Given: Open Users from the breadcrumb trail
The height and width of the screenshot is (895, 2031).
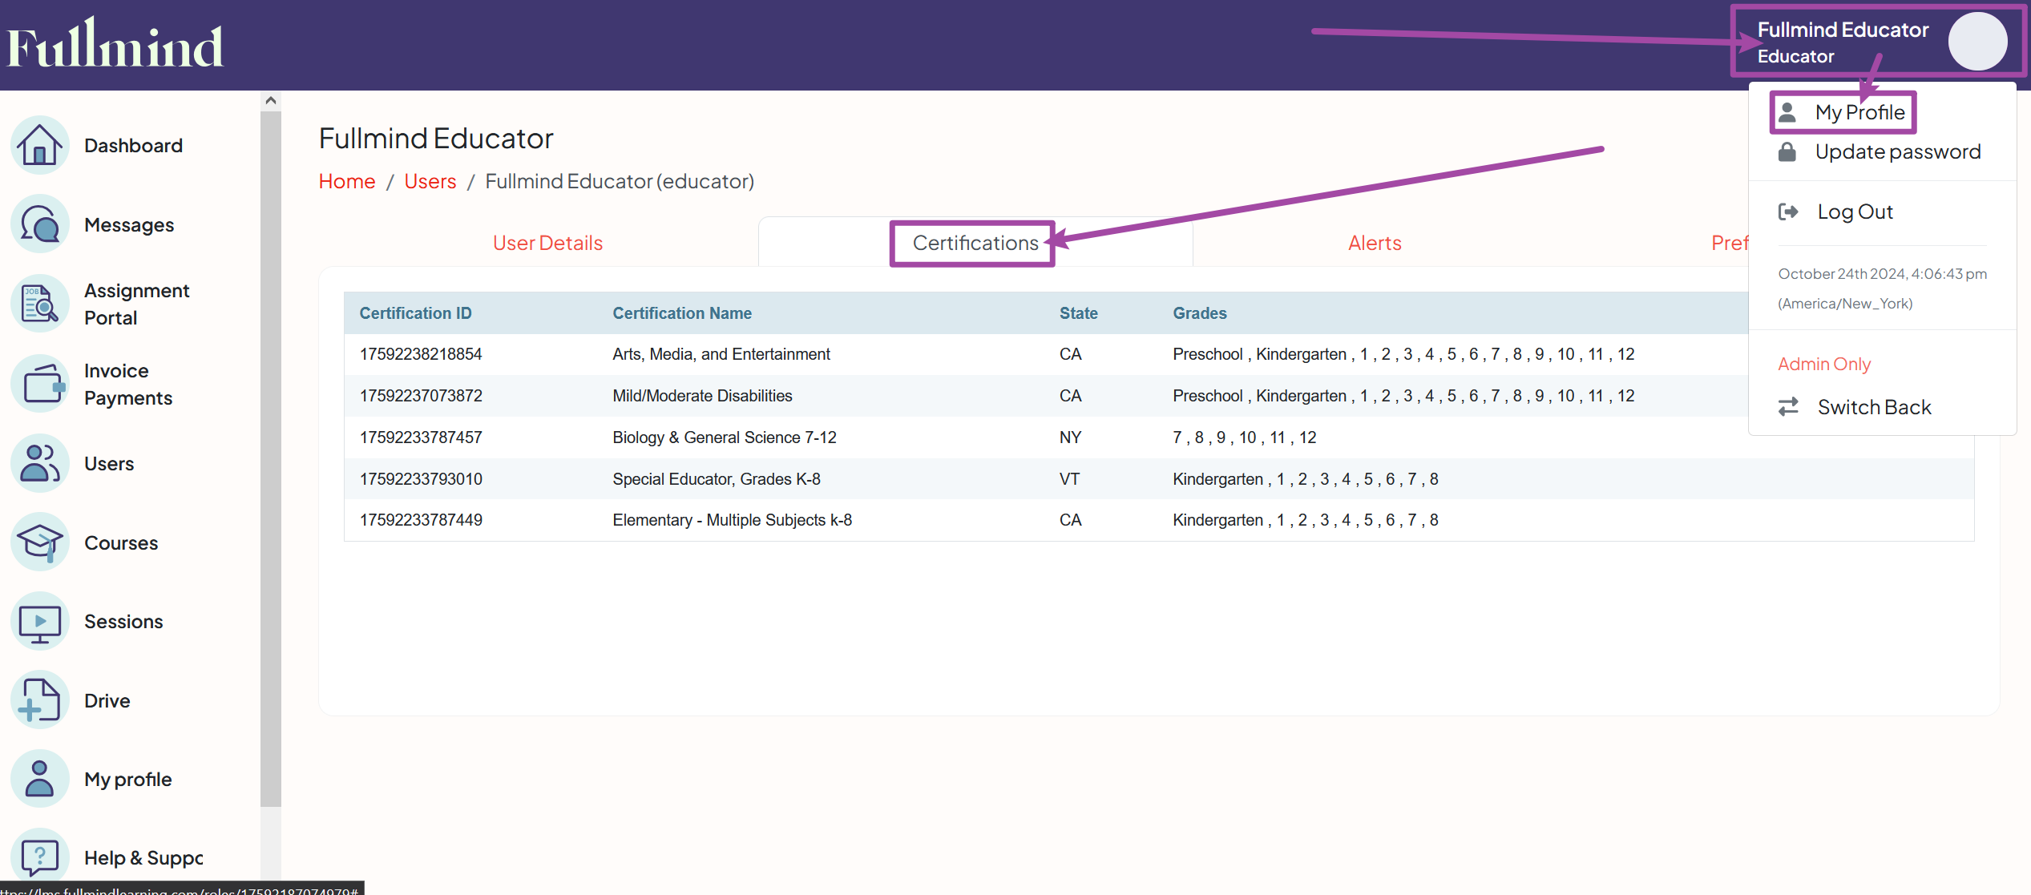Looking at the screenshot, I should click(430, 181).
